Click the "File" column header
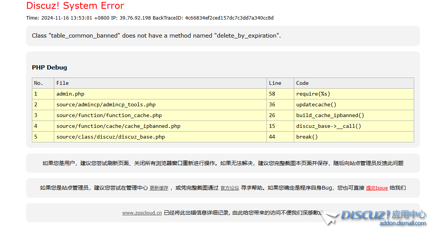Screen dimensions: 433x233 click(62, 83)
